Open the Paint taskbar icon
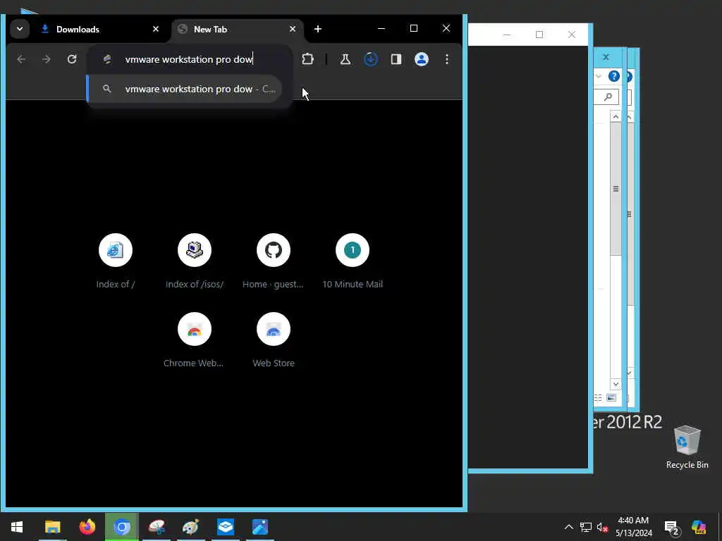The image size is (722, 541). point(190,527)
